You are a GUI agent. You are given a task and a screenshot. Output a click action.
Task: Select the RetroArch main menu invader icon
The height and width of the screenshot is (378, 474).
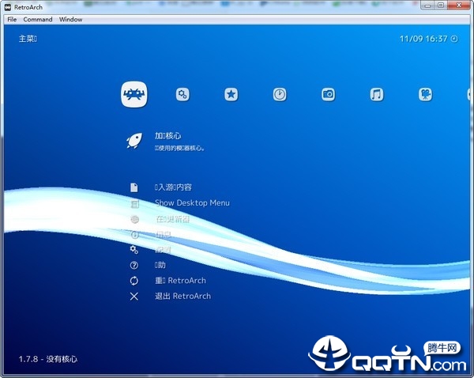134,94
